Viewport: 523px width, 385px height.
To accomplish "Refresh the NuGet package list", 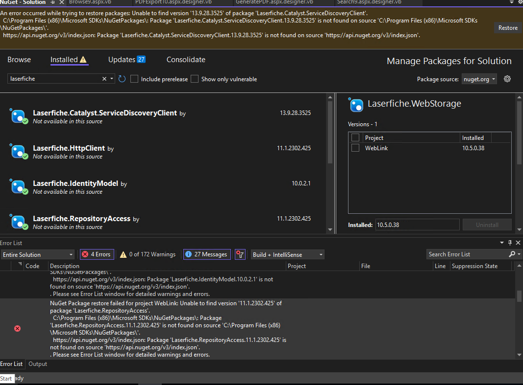I will (122, 79).
